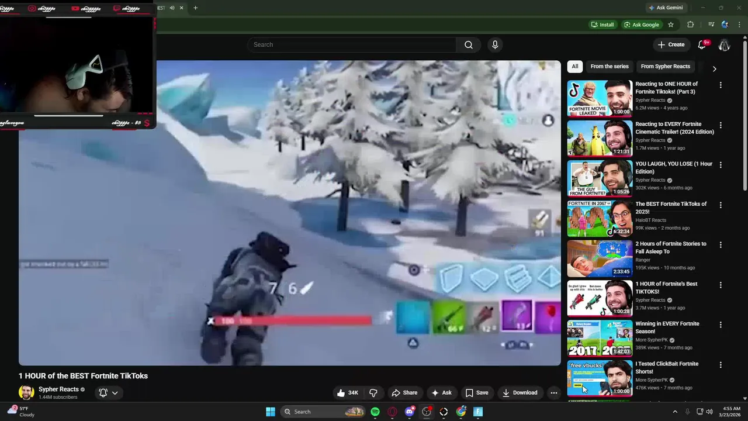
Task: Open options for 'Reacting to EVERY Fortnite Cinematic Trailer'
Action: click(721, 125)
